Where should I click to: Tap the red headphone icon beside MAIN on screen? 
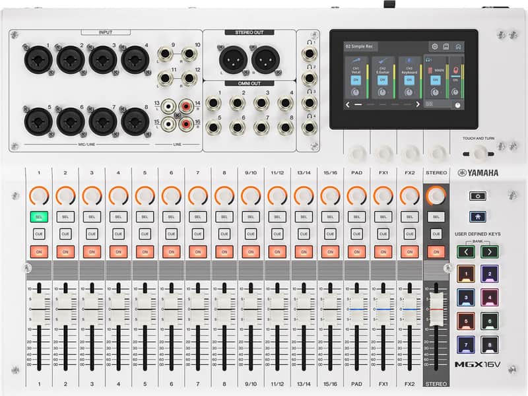[x=455, y=71]
